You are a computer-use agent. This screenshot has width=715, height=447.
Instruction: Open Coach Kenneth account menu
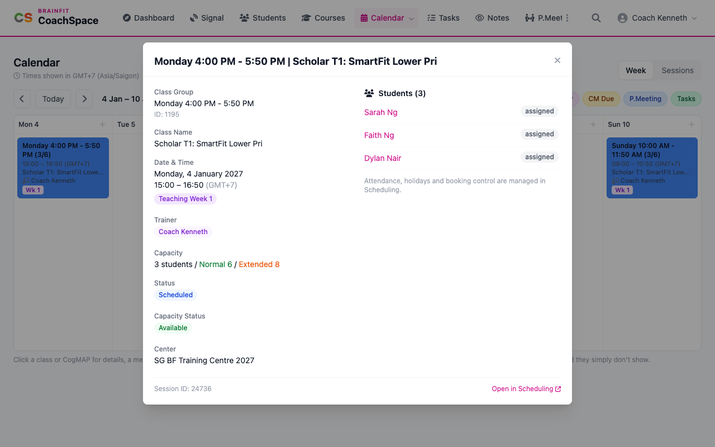click(657, 18)
